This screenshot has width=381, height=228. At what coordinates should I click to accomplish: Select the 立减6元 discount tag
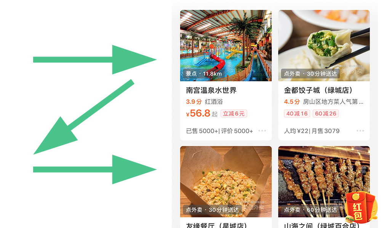(x=234, y=114)
